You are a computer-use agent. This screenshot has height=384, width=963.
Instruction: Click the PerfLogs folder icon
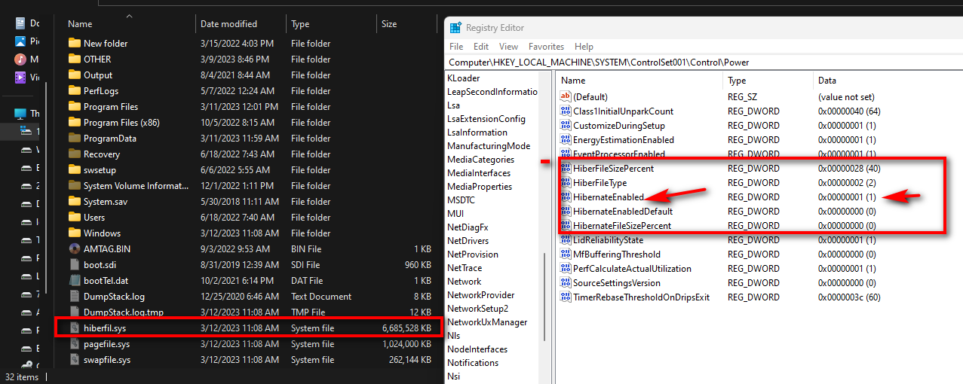74,90
